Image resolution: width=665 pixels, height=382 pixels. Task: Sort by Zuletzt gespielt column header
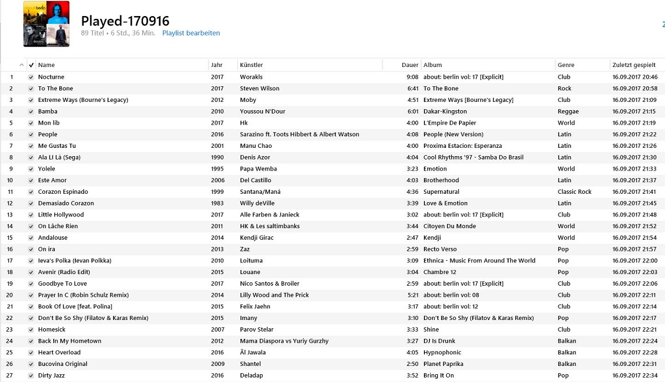click(634, 65)
